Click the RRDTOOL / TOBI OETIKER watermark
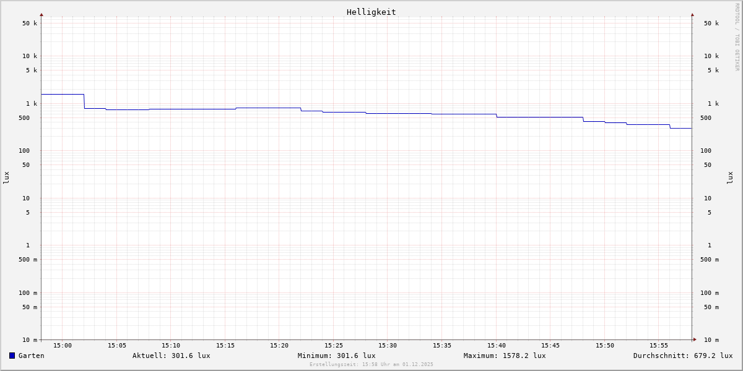The image size is (743, 371). [x=737, y=37]
